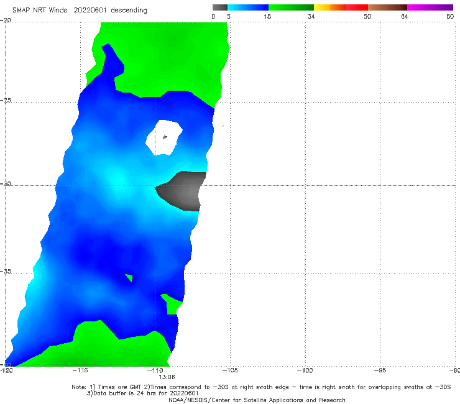Viewport: 460px width, 404px height.
Task: Click the note line starting 'Note: 1) Times are GMT'
Action: point(261,387)
